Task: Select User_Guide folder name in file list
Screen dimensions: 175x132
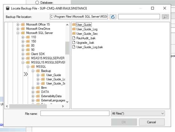Action: (84, 25)
